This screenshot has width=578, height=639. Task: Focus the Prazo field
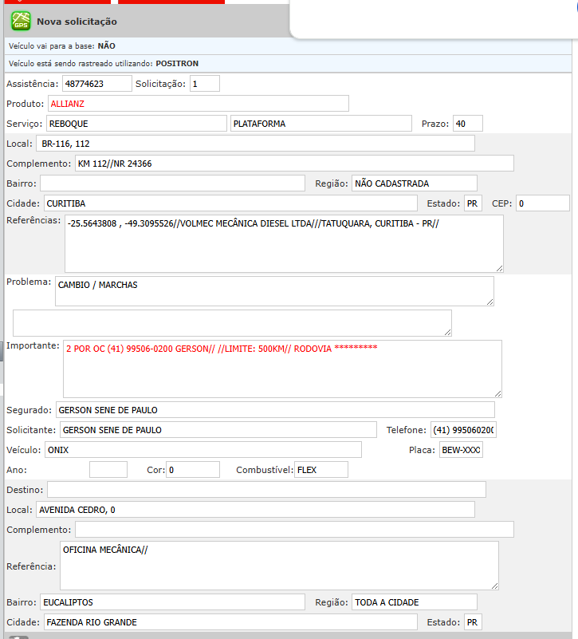click(467, 124)
